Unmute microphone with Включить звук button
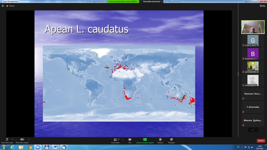 7,140
